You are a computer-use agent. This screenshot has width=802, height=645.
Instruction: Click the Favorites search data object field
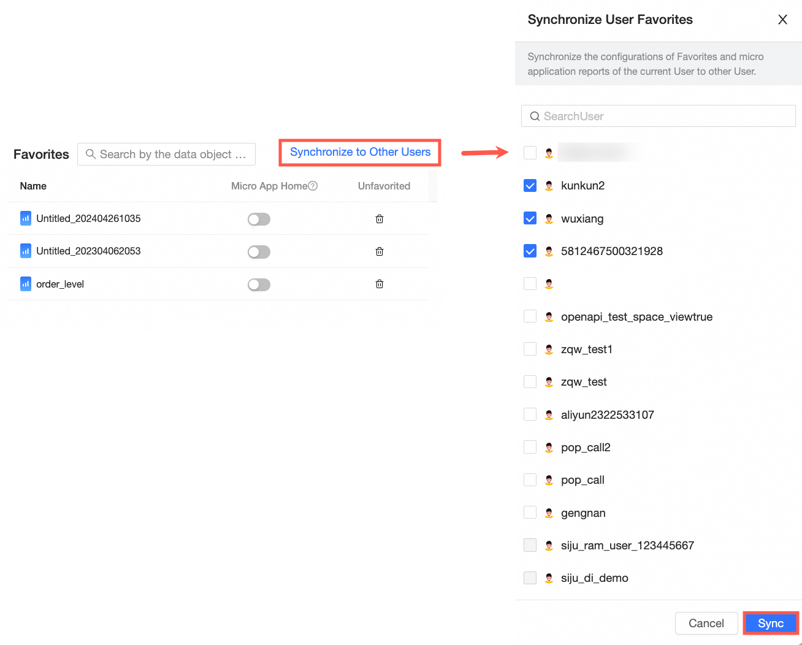coord(173,155)
